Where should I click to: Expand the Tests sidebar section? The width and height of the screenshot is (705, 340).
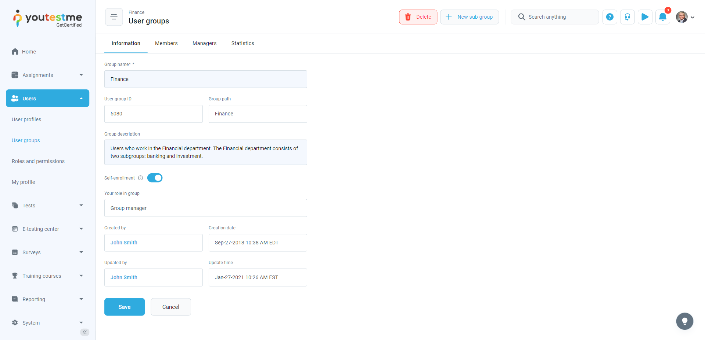point(47,206)
